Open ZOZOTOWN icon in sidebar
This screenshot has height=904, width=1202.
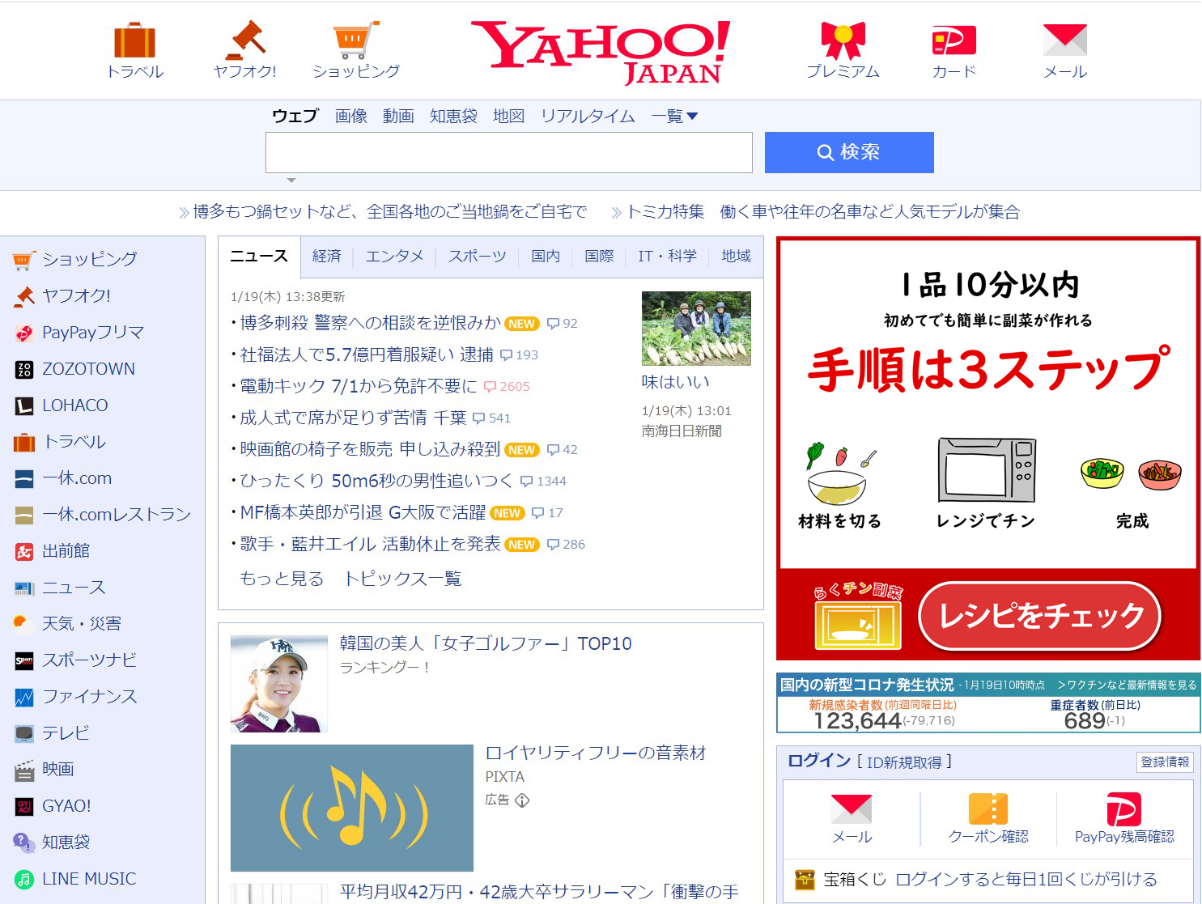point(24,369)
